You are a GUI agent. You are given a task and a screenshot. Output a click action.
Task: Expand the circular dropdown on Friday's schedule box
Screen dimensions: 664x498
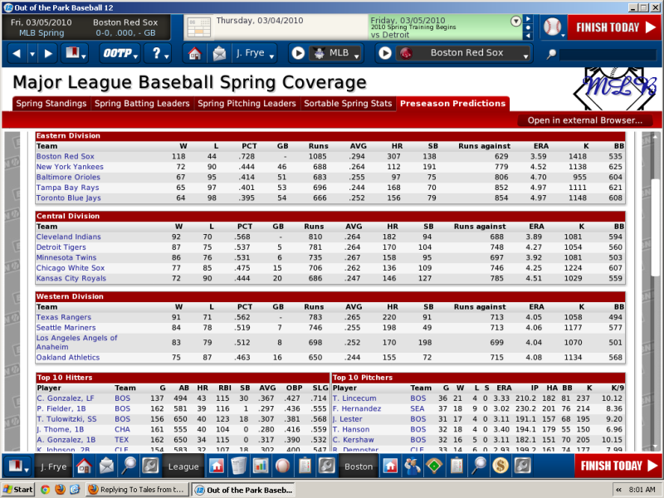(x=515, y=22)
